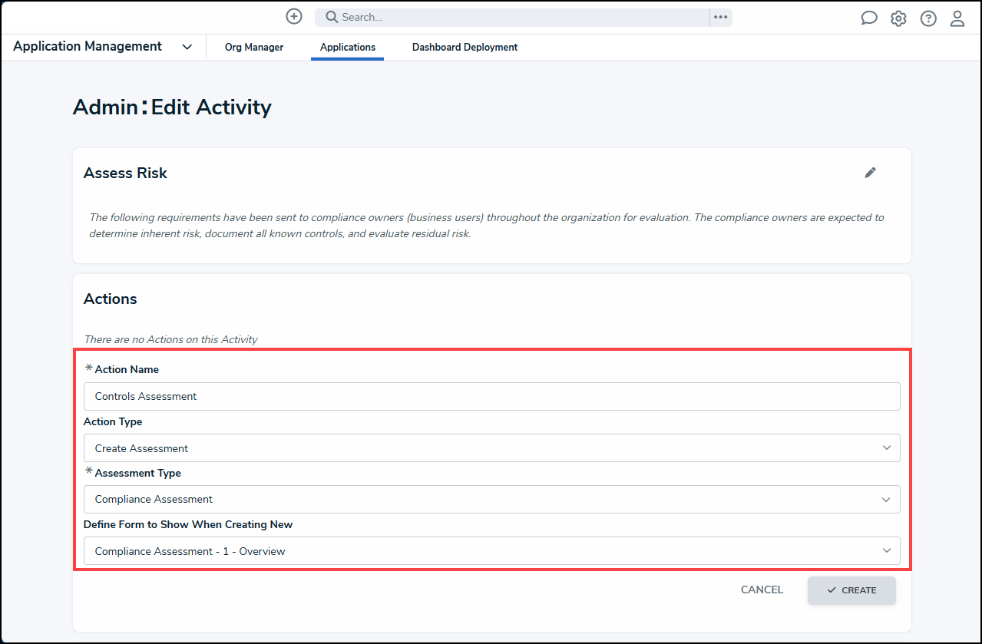Open the Action Type dropdown
This screenshot has width=982, height=644.
[x=491, y=448]
